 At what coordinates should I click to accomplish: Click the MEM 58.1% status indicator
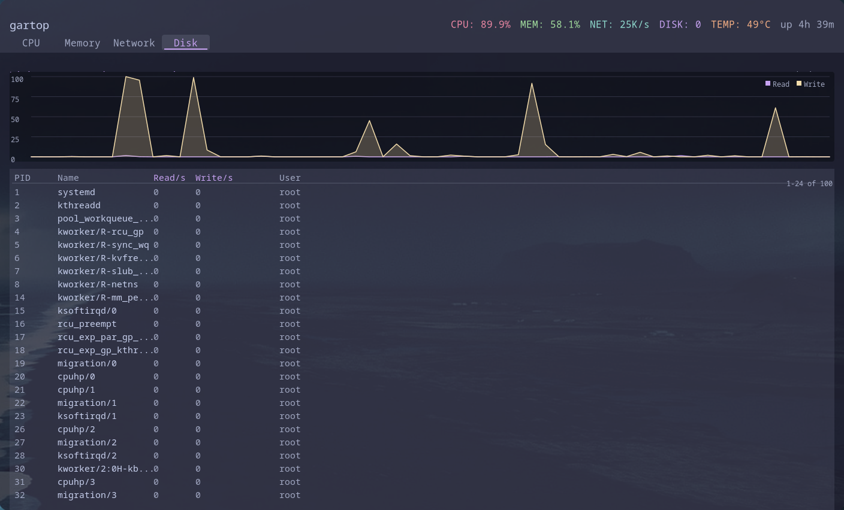[x=550, y=25]
